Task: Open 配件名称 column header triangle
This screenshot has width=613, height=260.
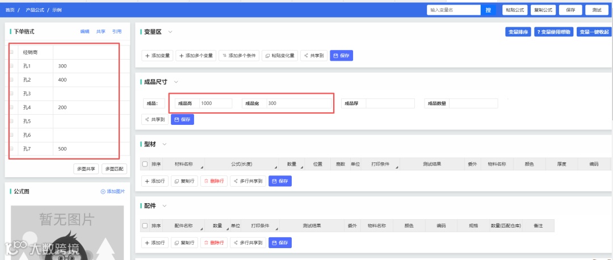Action: 202,229
